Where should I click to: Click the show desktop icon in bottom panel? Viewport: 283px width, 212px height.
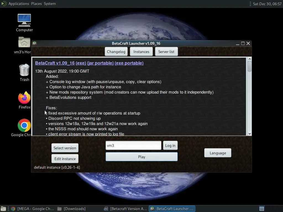tap(3, 209)
